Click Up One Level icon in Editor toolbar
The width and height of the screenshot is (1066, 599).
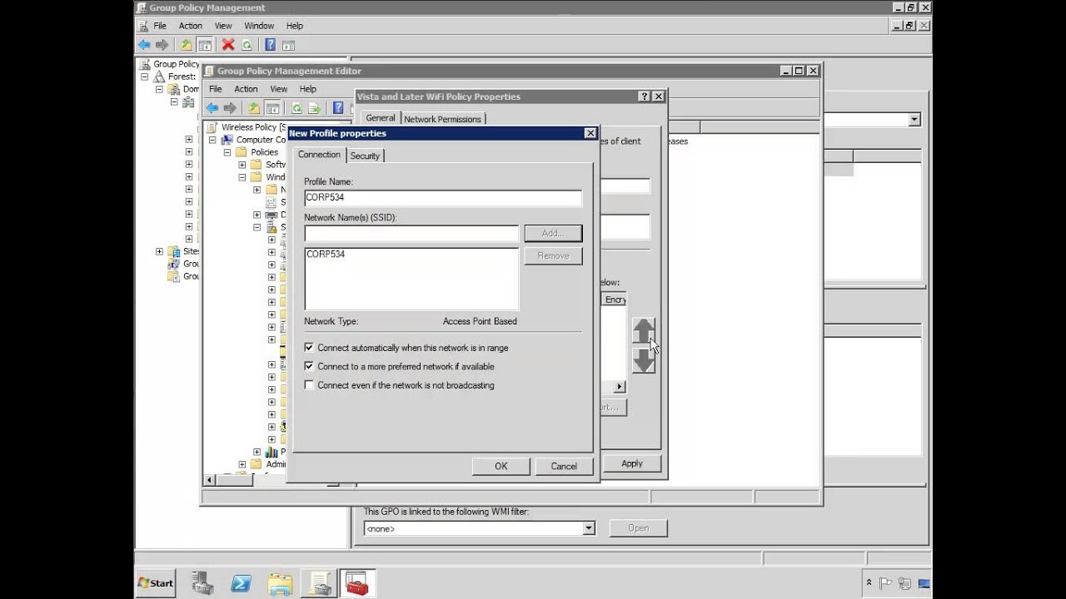[254, 108]
